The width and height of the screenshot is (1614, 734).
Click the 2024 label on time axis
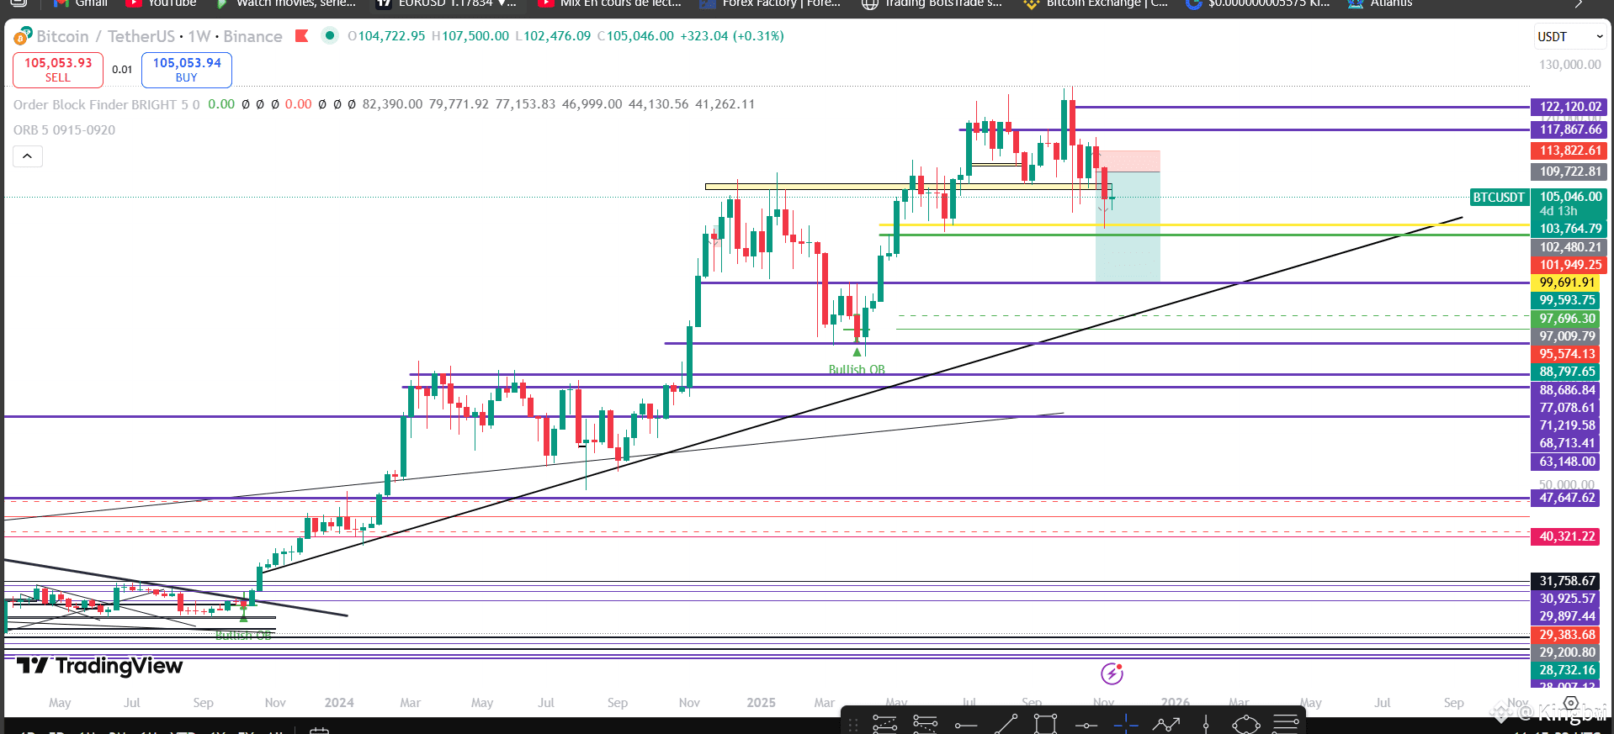[x=339, y=703]
